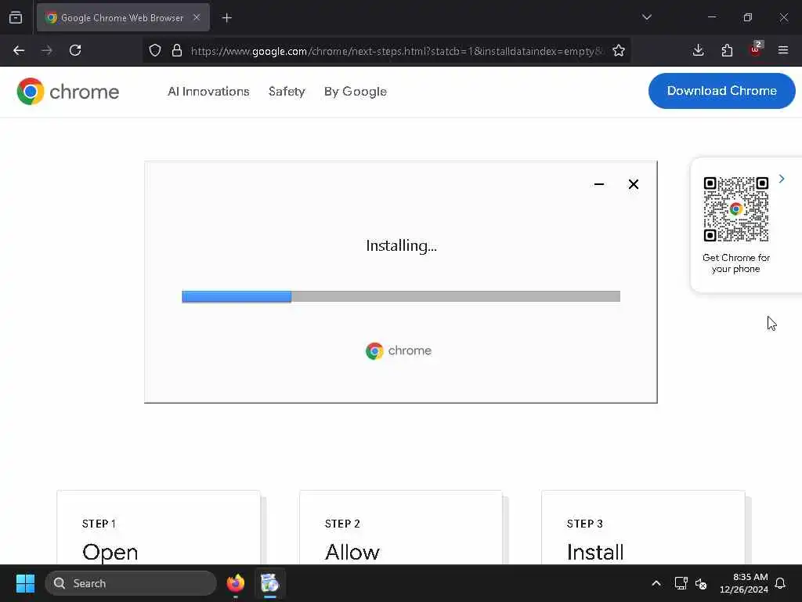Close the Google Chrome Web Browser tab
Viewport: 802px width, 602px height.
pos(197,17)
